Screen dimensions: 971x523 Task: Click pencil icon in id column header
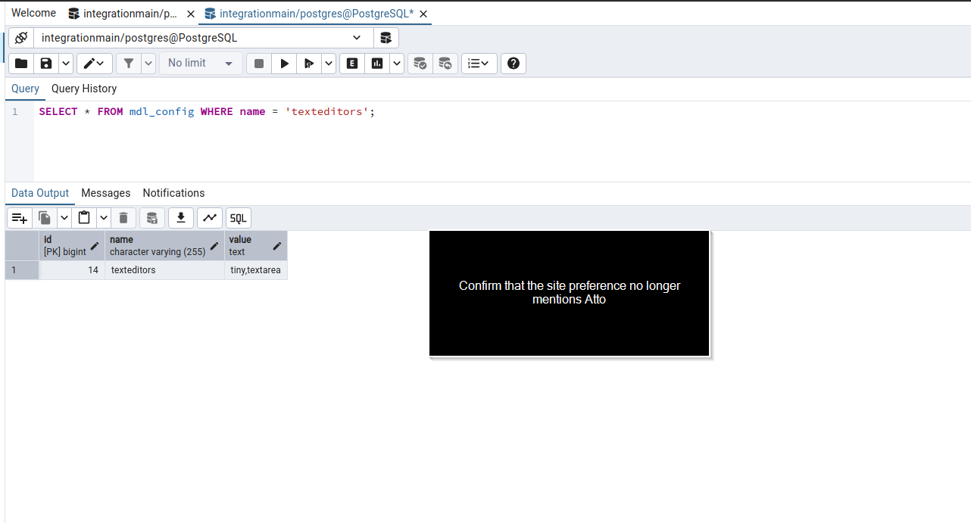point(95,246)
